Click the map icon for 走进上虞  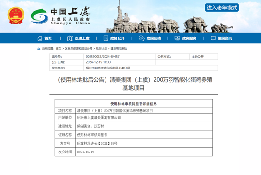tap(70, 38)
